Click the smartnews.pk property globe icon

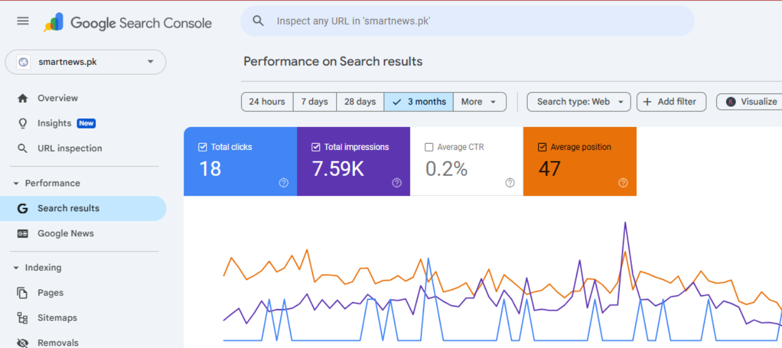[24, 62]
